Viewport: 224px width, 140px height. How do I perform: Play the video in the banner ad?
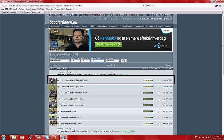point(70,39)
